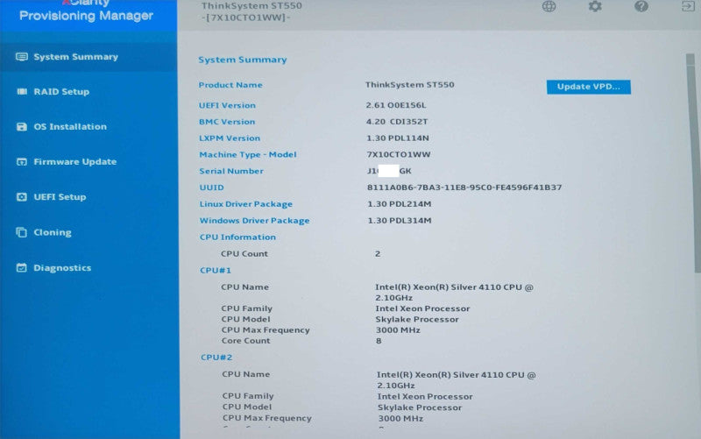Click the Cloning copy icon
The height and width of the screenshot is (439, 701).
click(21, 232)
